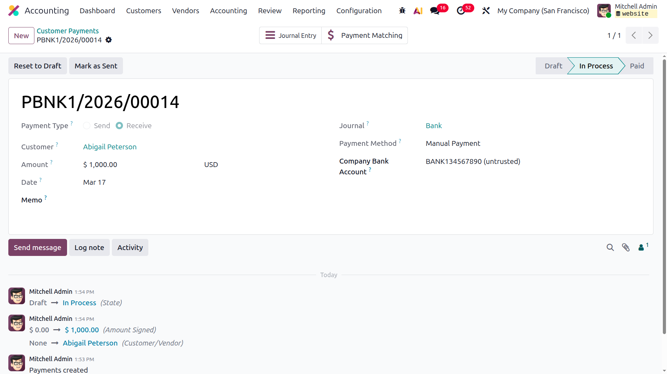Click the page vertical scrollbar
667x374 pixels.
coord(664,197)
